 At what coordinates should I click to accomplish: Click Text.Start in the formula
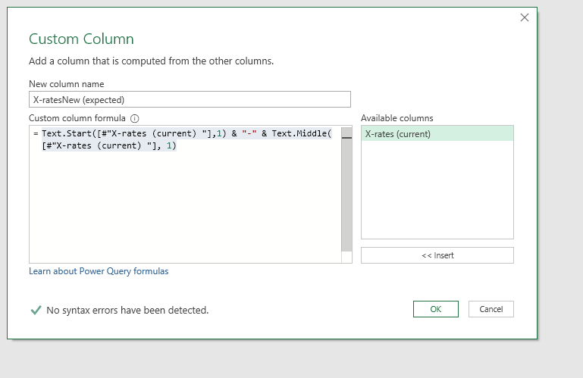coord(67,133)
